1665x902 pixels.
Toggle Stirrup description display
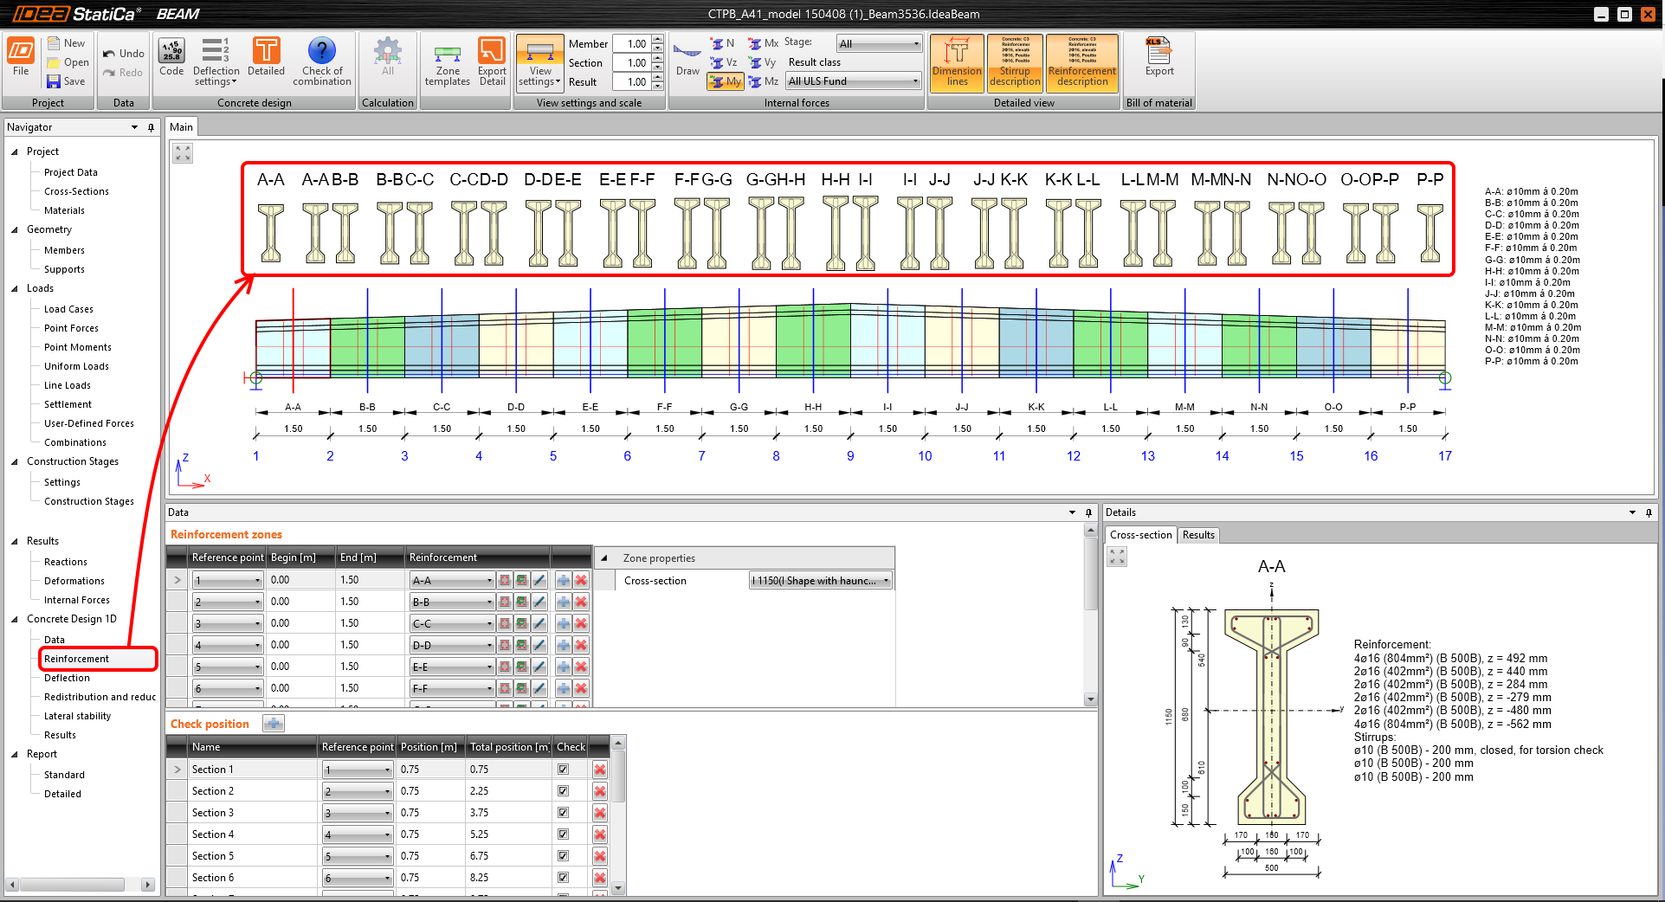pyautogui.click(x=1015, y=62)
